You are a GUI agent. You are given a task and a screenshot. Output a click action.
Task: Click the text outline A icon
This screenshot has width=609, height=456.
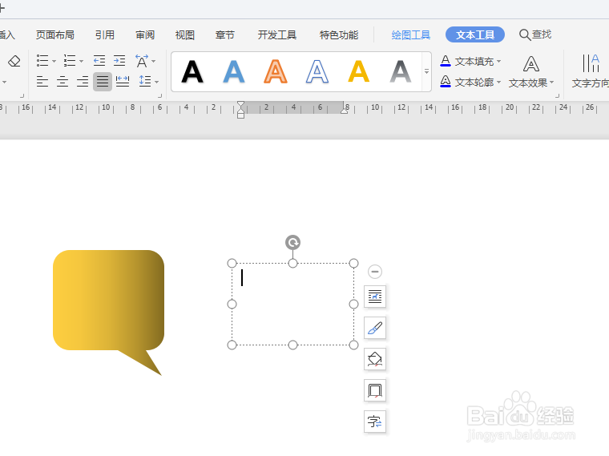(x=446, y=82)
